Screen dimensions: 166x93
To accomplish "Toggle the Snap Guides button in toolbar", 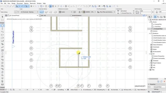I will (22, 6).
